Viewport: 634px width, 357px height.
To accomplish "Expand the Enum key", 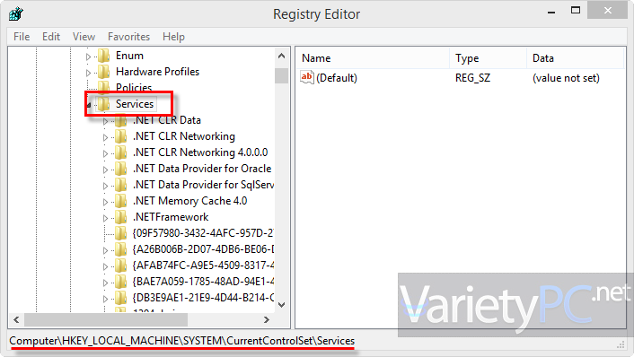I will pos(88,57).
